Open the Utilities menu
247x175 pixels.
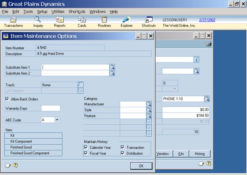pos(58,11)
